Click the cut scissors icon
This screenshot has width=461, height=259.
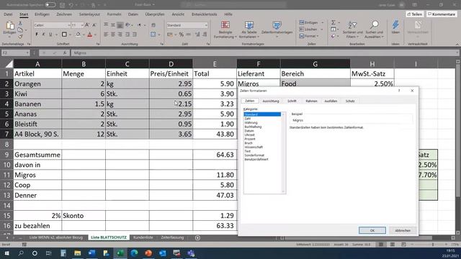(x=20, y=23)
